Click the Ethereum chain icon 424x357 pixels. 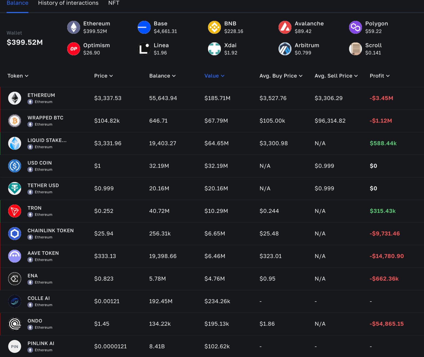[x=74, y=27]
